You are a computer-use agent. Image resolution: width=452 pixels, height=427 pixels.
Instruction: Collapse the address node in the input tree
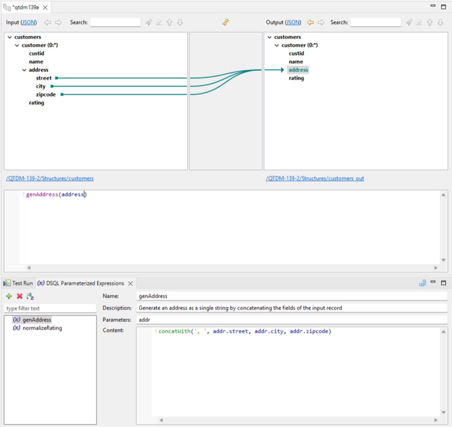click(24, 69)
